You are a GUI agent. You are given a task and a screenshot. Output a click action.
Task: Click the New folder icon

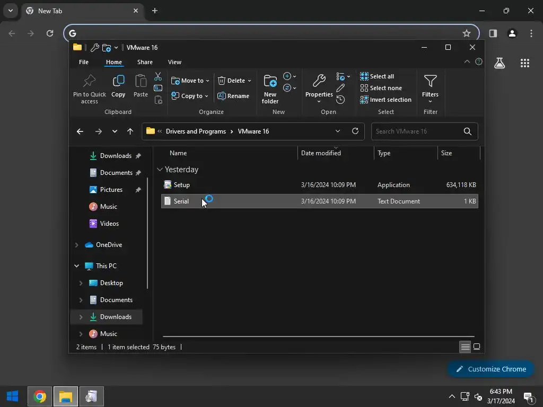[x=270, y=81]
